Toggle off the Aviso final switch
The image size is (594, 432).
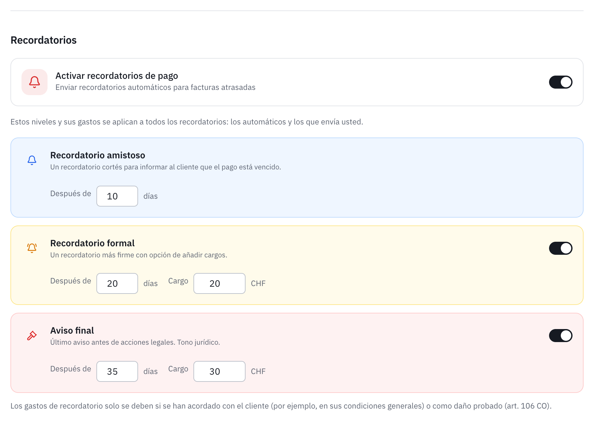click(x=560, y=336)
